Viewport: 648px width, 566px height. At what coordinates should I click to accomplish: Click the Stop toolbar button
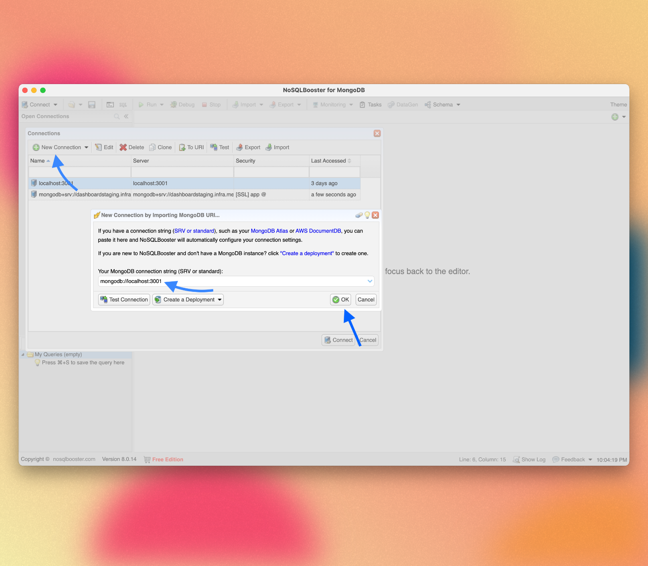211,105
